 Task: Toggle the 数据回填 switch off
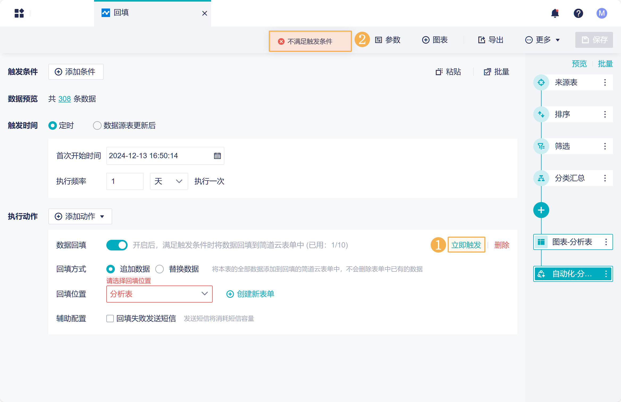[x=117, y=245]
